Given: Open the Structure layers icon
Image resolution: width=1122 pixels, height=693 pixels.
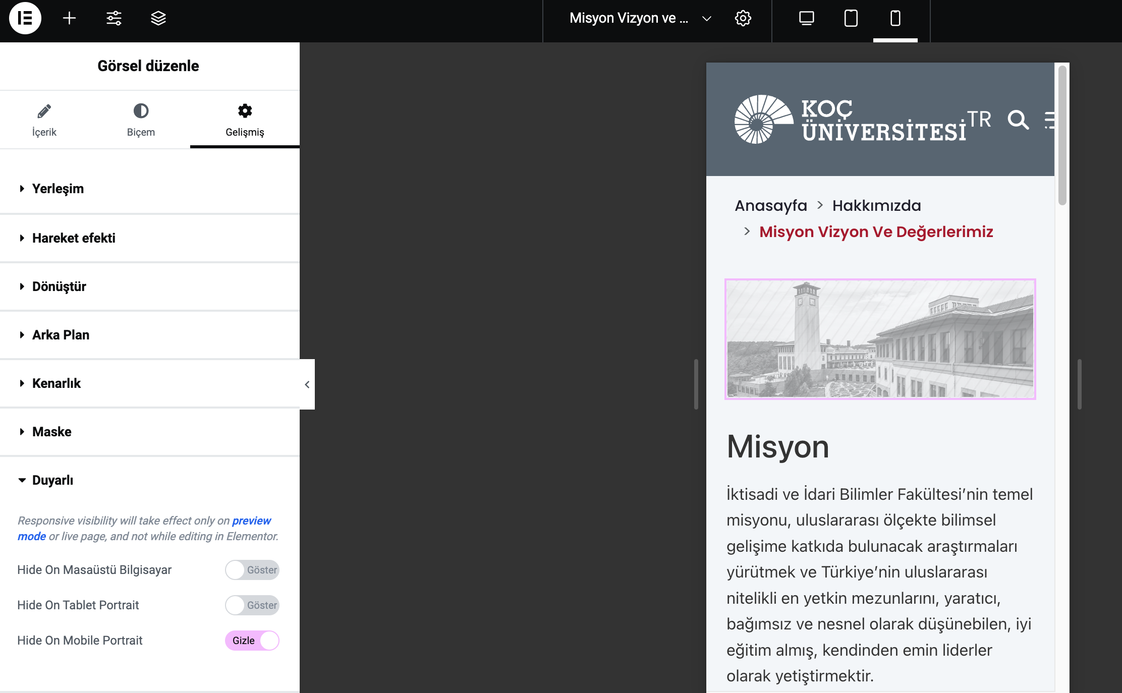Looking at the screenshot, I should click(x=158, y=18).
